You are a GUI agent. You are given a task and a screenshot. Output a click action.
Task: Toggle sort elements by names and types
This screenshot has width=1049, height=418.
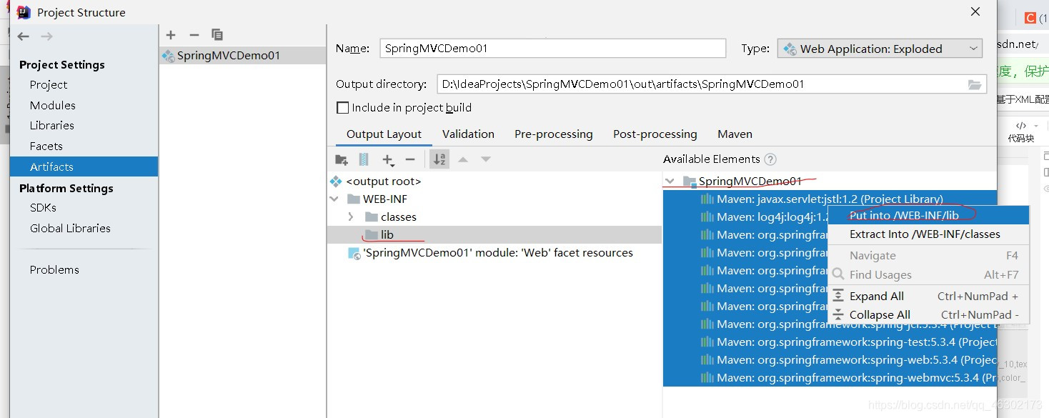click(439, 159)
